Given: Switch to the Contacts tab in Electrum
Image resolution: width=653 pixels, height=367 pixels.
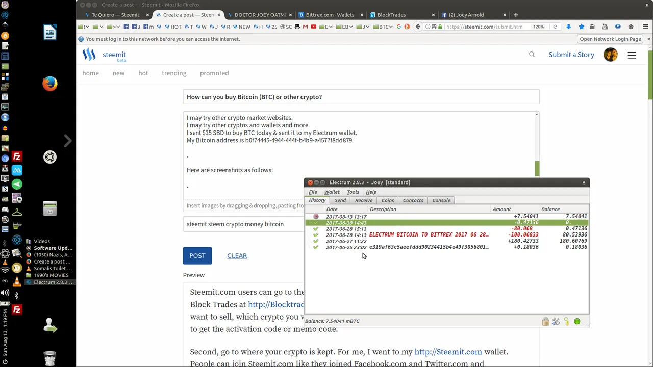Looking at the screenshot, I should coord(413,200).
